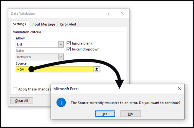Click the Data Validation title bar
The width and height of the screenshot is (194, 128).
click(55, 13)
